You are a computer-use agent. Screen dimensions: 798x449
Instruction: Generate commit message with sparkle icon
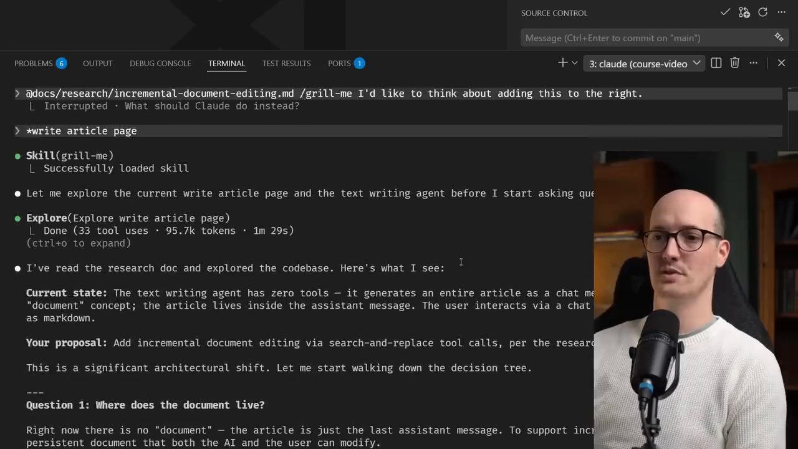click(x=779, y=37)
